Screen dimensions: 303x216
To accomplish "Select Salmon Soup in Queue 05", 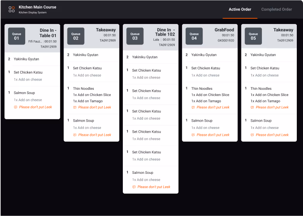I will coord(261,121).
